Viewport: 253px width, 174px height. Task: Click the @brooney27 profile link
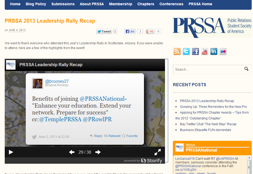57,81
